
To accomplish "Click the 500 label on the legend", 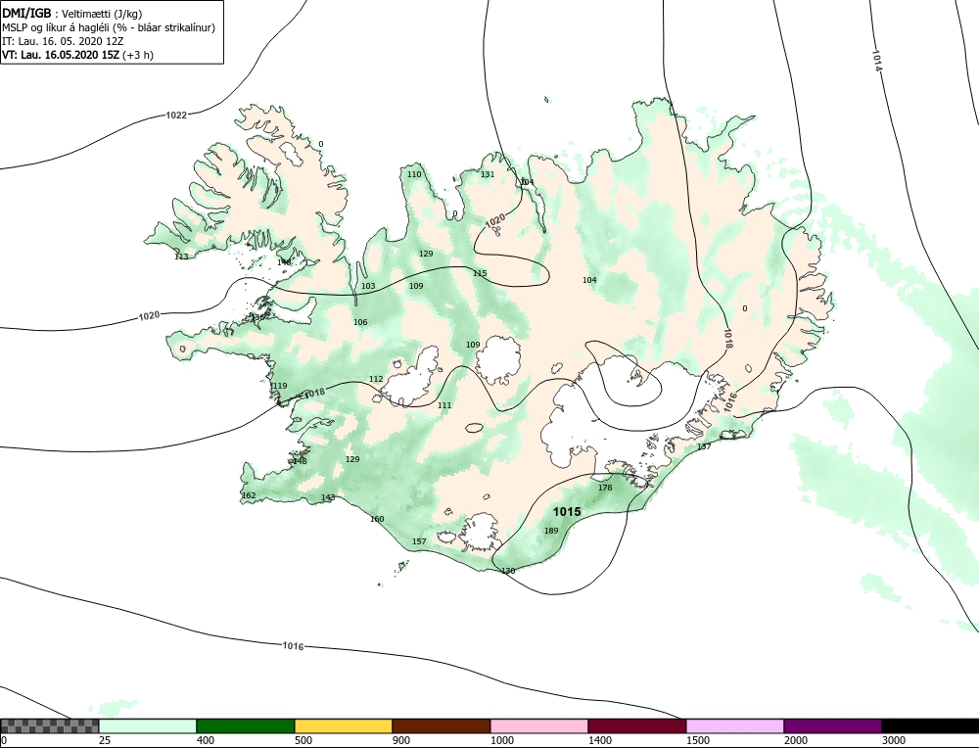I will point(303,740).
